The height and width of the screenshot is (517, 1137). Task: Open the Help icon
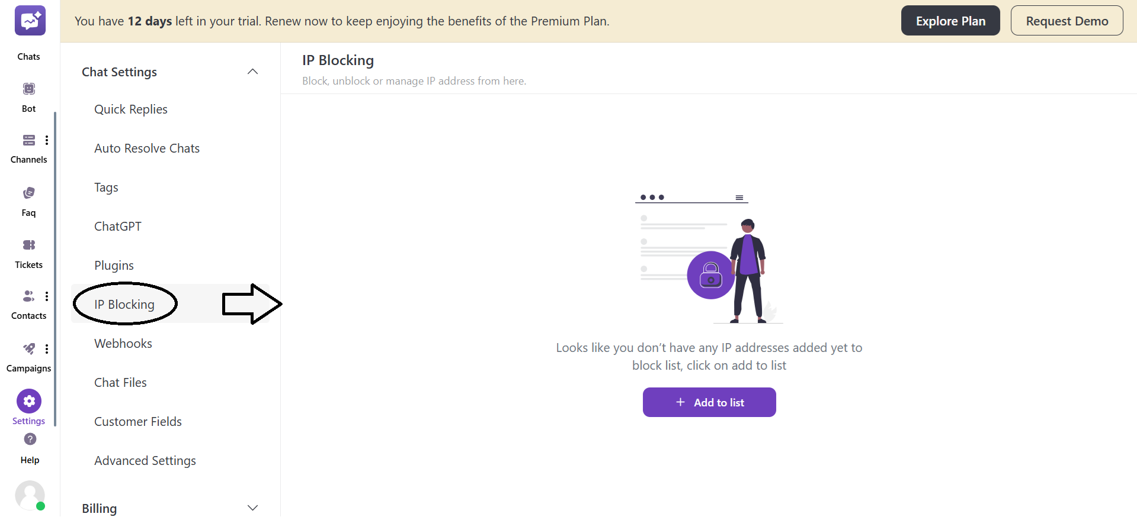pyautogui.click(x=29, y=440)
